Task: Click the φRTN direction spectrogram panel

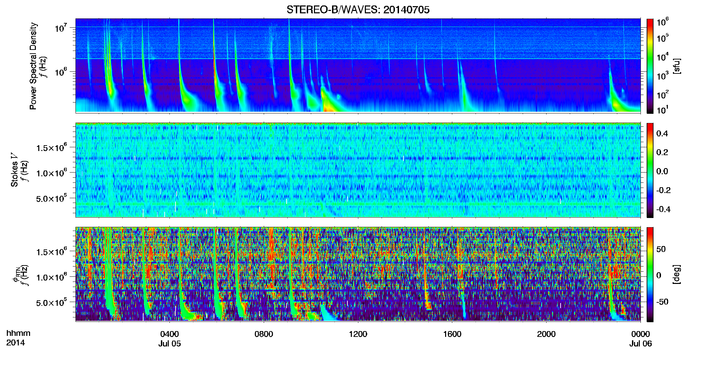Action: [x=358, y=274]
